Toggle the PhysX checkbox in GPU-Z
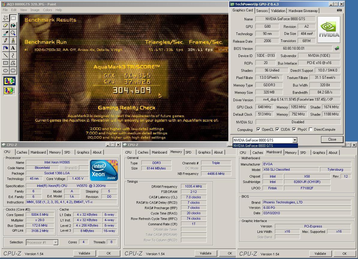The width and height of the screenshot is (358, 259). click(x=294, y=129)
